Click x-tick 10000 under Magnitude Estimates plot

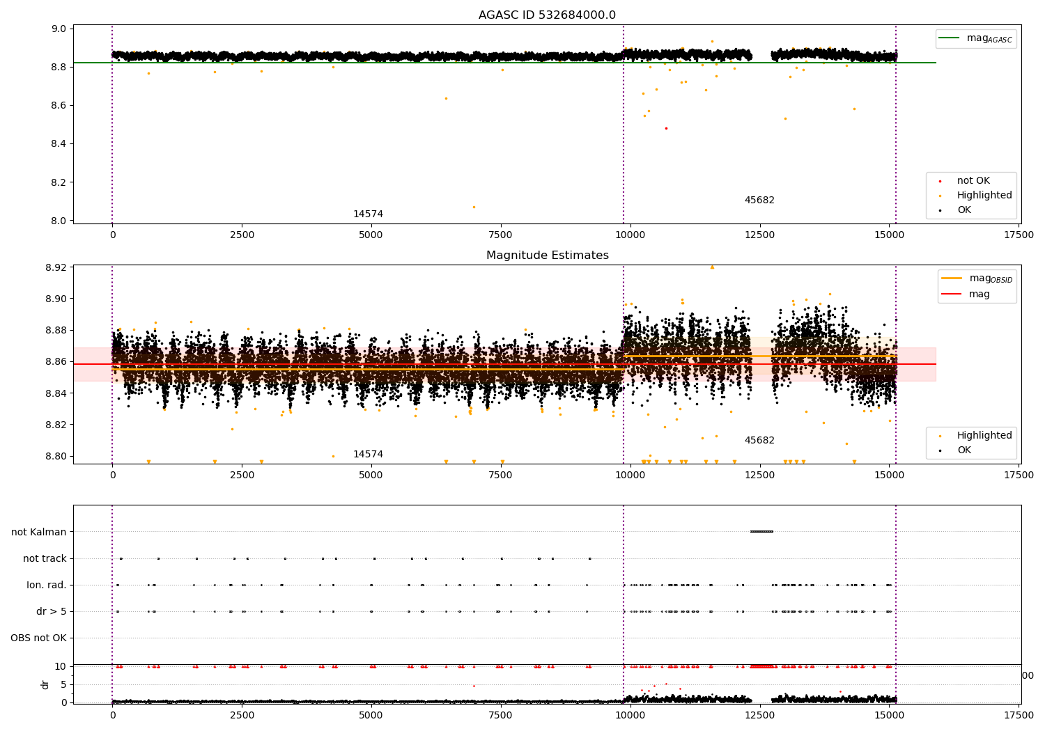coord(630,475)
